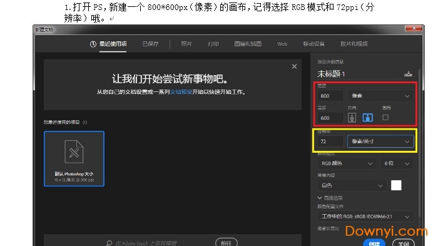The image size is (438, 246).
Task: Click the resolution field showing 72
Action: point(330,141)
